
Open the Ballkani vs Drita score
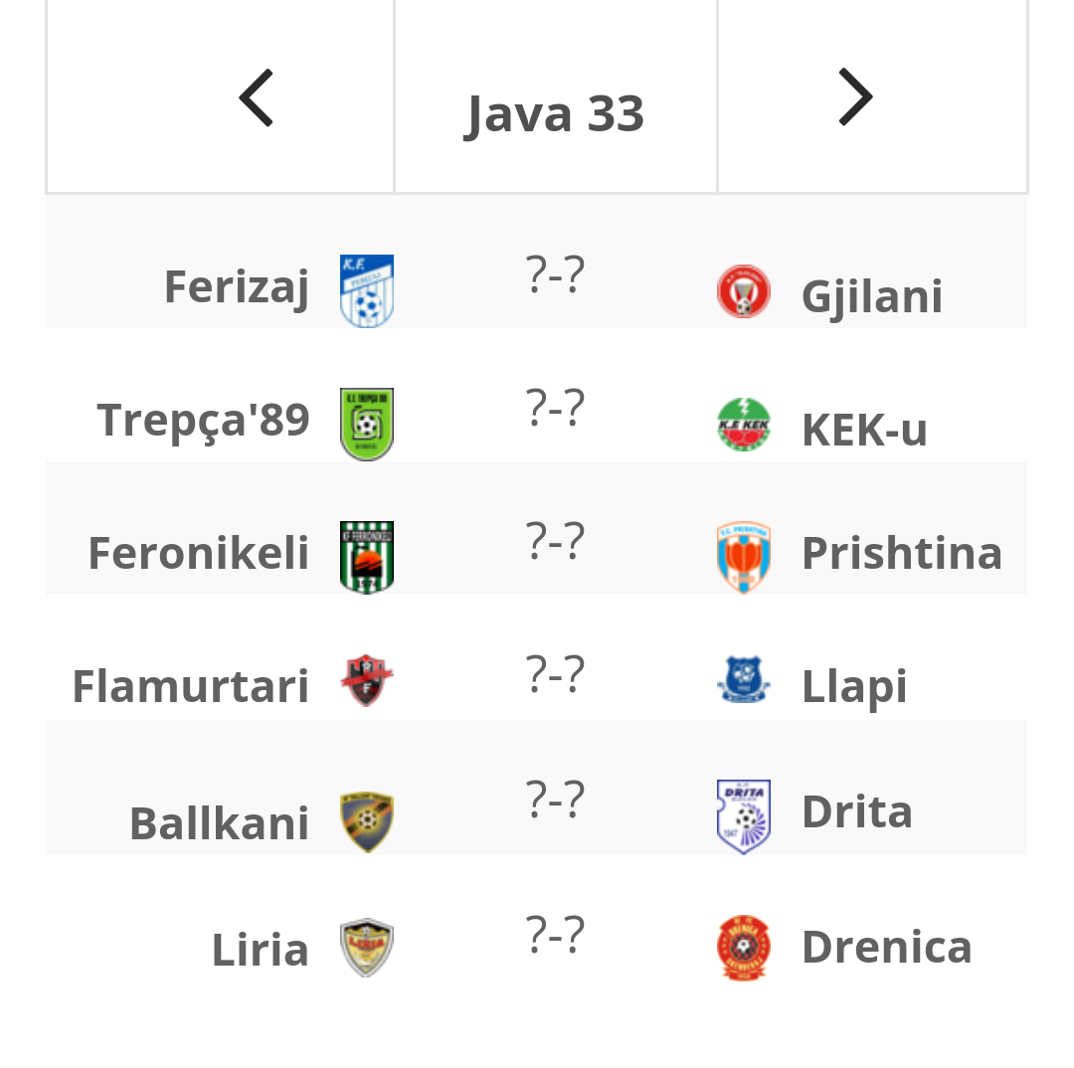(556, 800)
